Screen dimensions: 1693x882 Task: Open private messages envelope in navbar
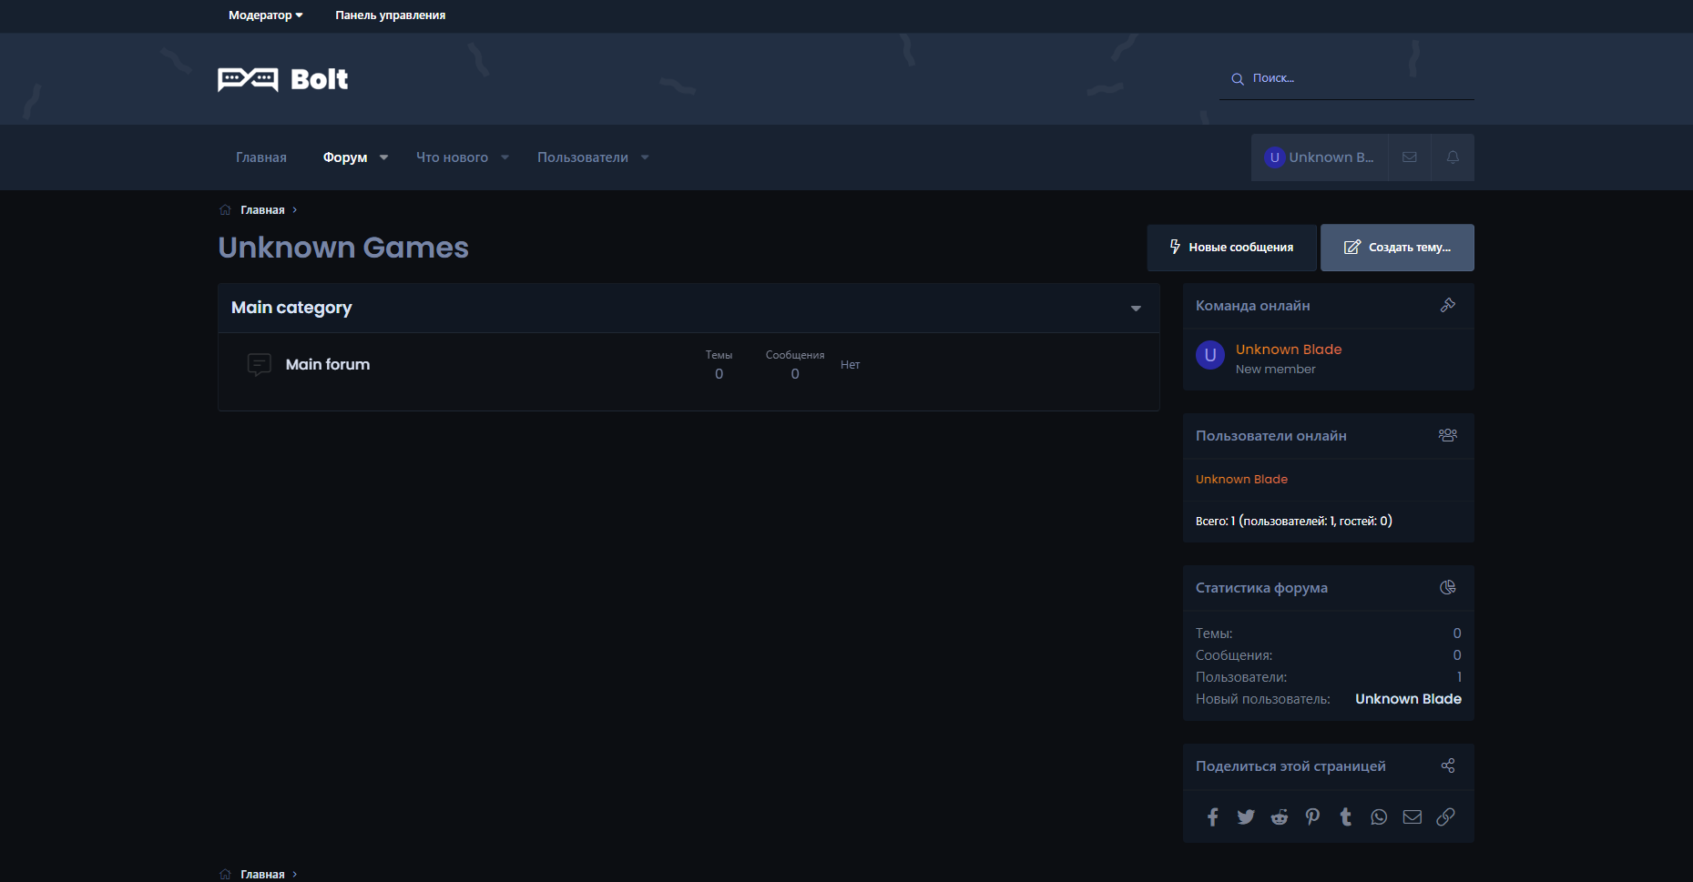click(1409, 157)
